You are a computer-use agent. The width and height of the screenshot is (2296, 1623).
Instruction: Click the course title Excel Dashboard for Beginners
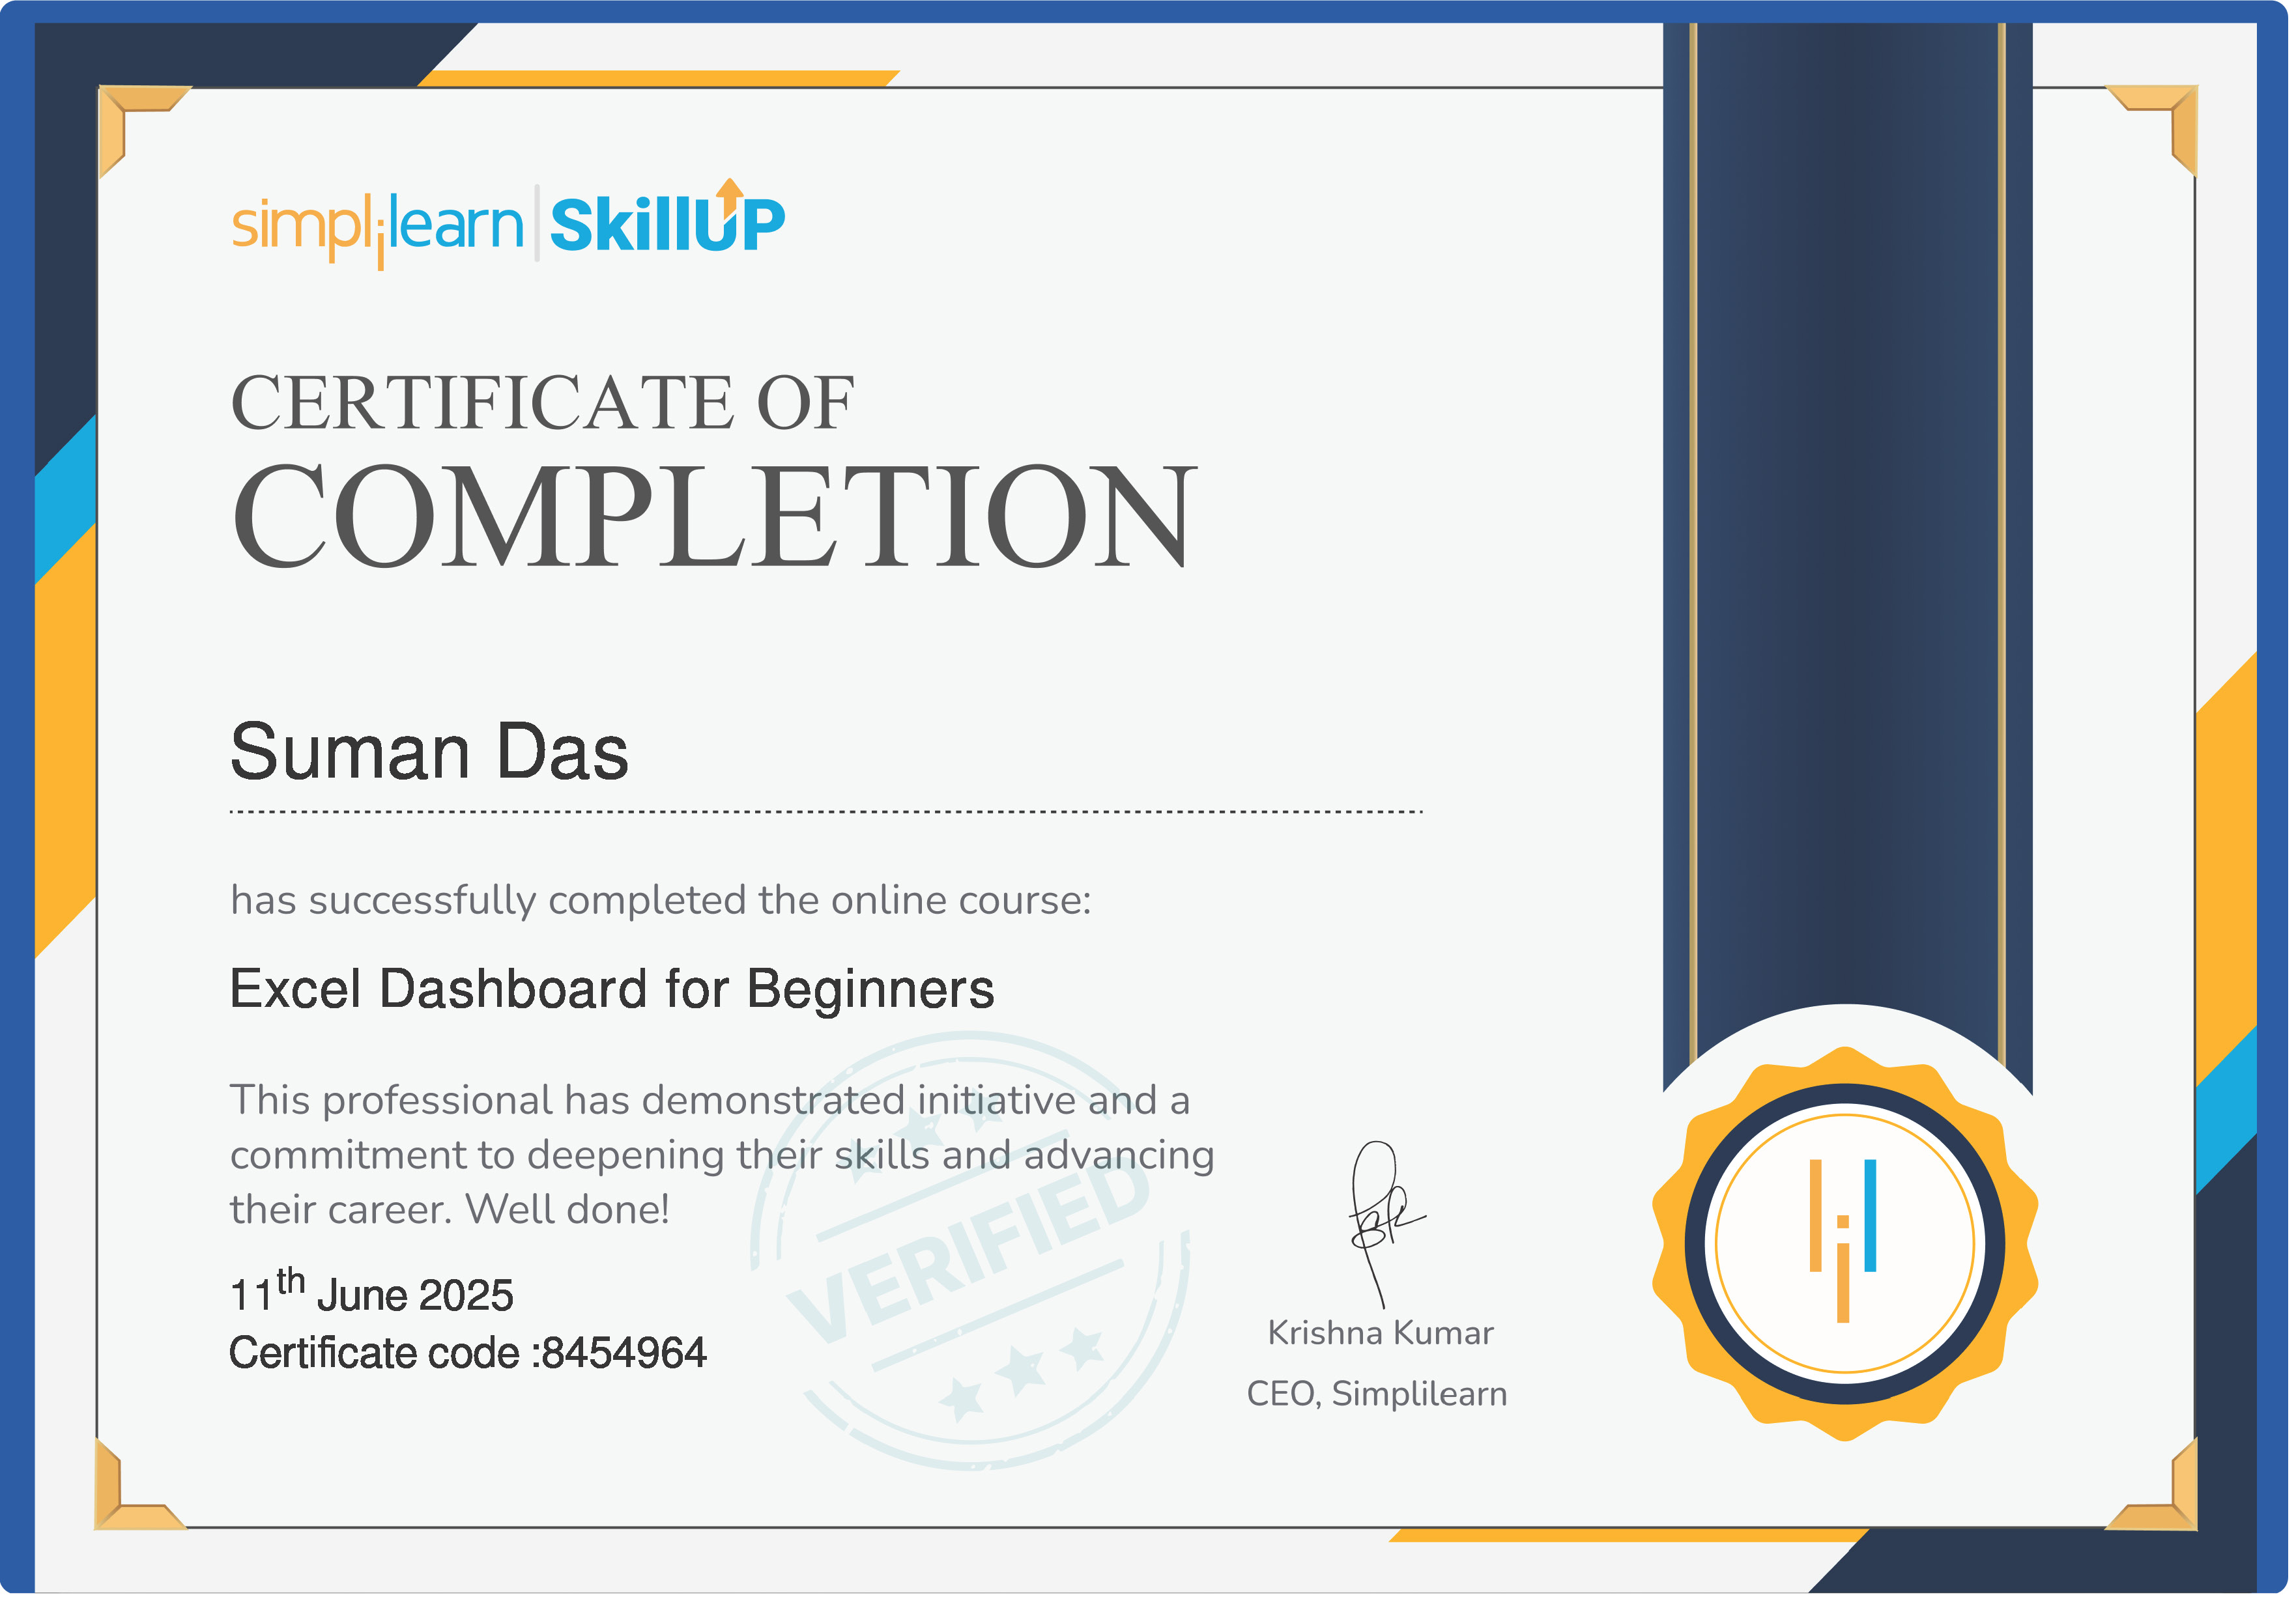[x=612, y=989]
